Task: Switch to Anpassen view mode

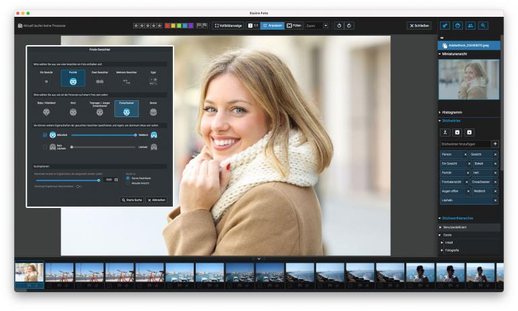Action: coord(272,26)
